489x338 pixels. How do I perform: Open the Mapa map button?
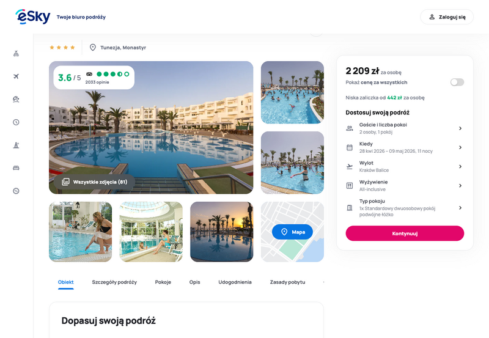(292, 232)
